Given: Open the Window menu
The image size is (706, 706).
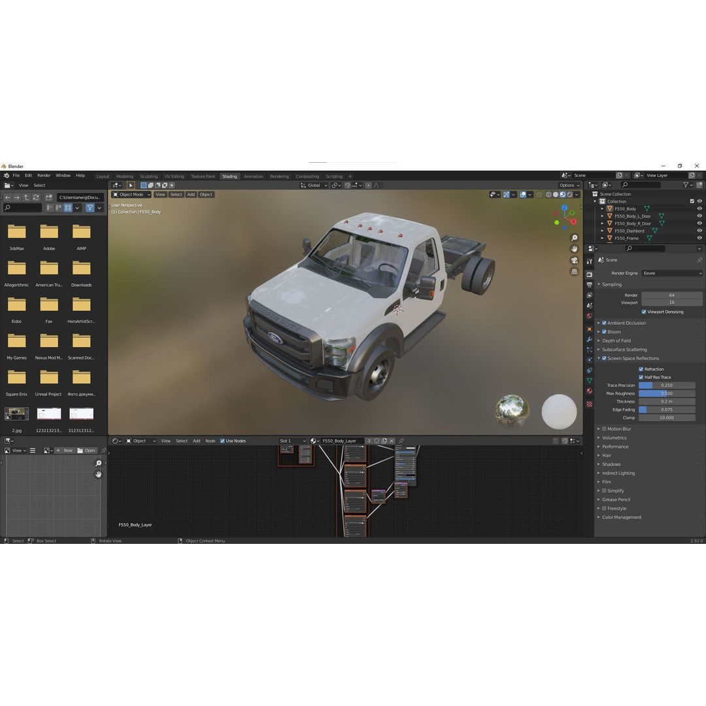Looking at the screenshot, I should [x=63, y=176].
